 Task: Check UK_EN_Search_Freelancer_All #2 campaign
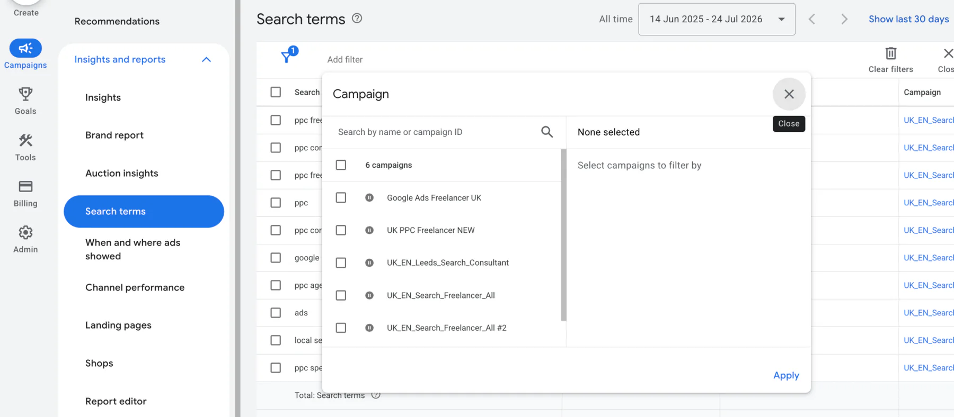click(341, 328)
